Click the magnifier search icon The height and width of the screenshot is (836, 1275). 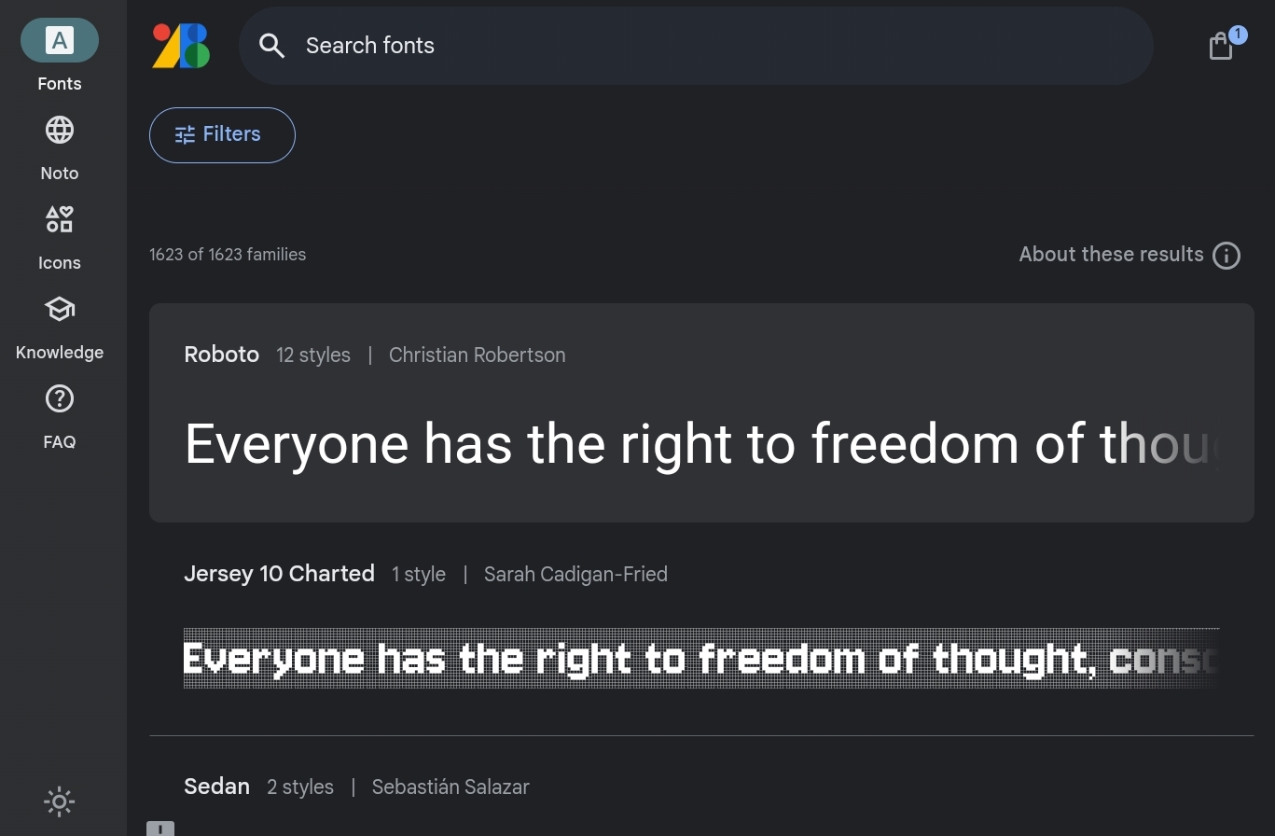tap(271, 46)
